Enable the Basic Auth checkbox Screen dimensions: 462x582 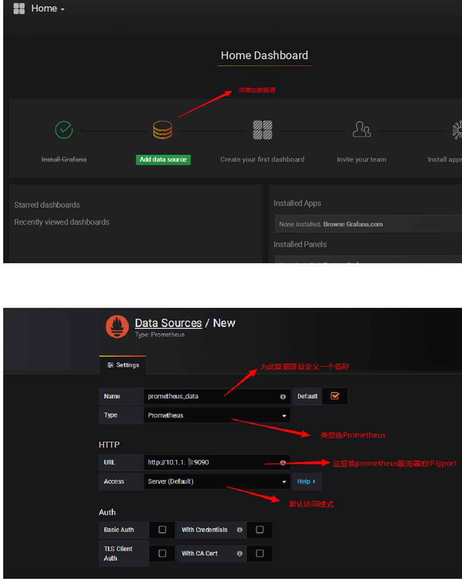[x=162, y=530]
